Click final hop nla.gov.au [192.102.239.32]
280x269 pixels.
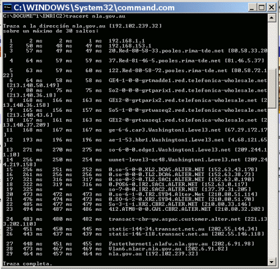coord(153,254)
